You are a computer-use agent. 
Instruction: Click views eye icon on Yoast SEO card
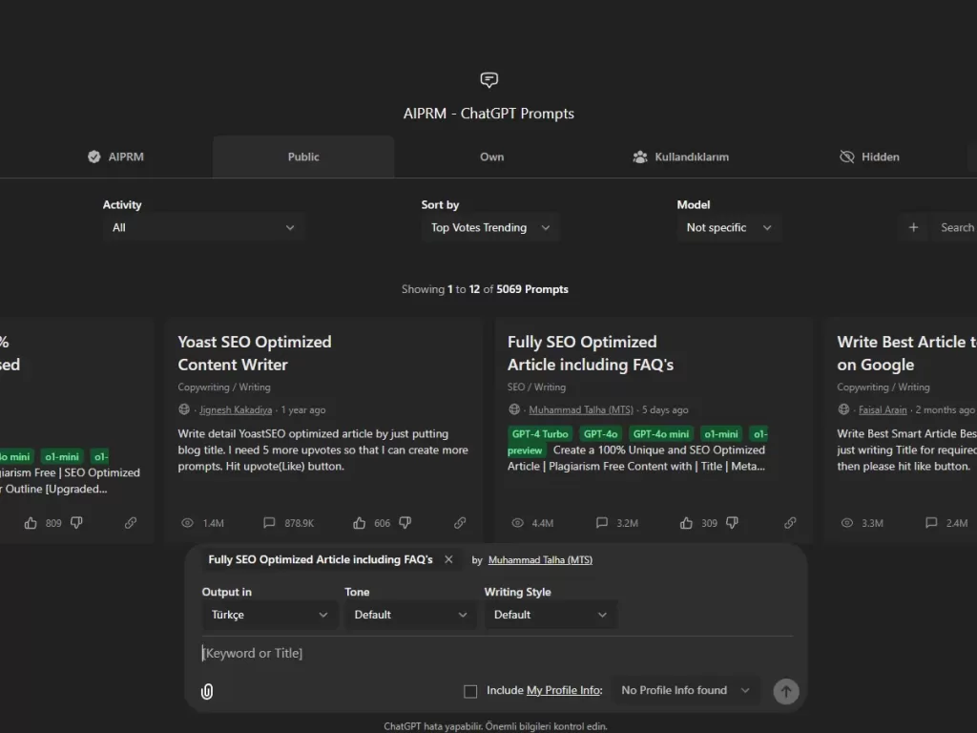coord(187,523)
